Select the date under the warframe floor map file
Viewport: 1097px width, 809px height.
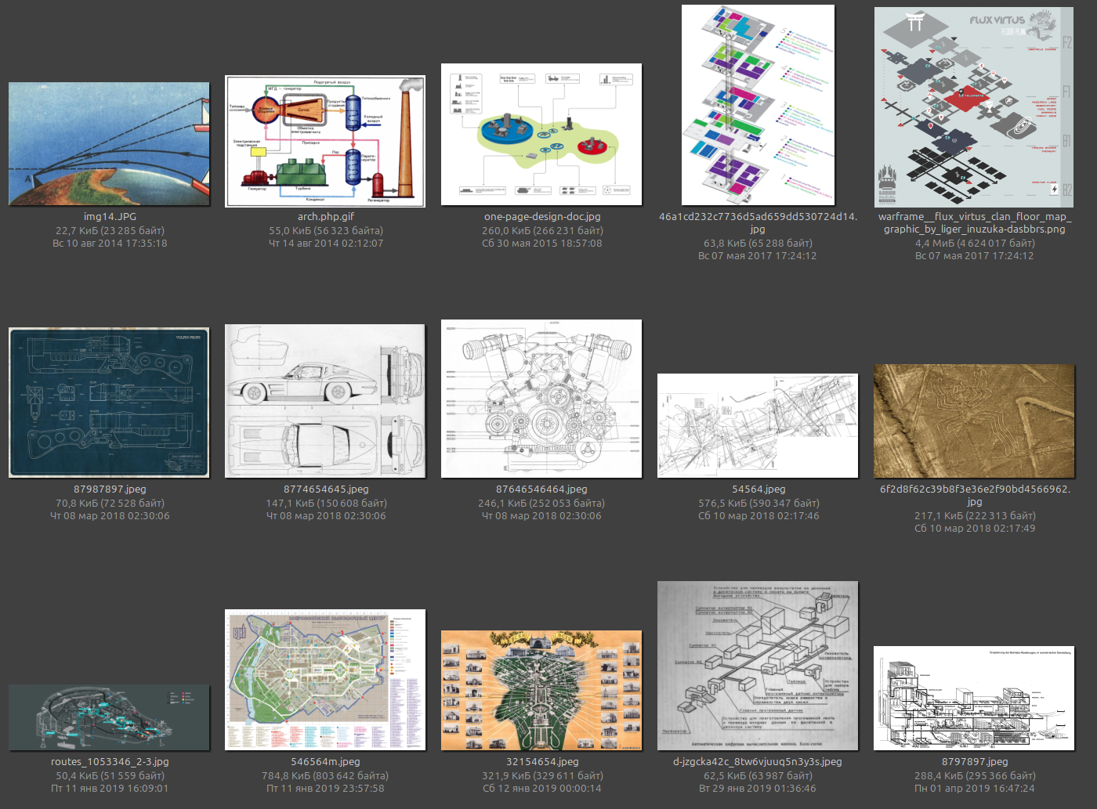[975, 256]
